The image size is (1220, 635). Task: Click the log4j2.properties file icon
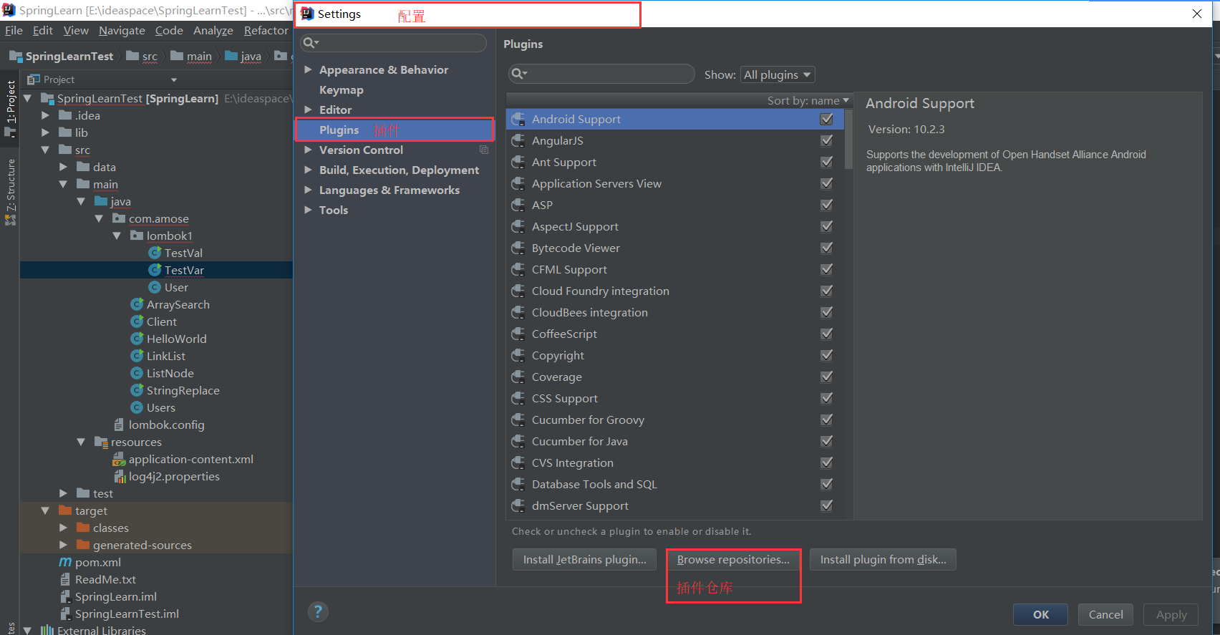tap(119, 476)
